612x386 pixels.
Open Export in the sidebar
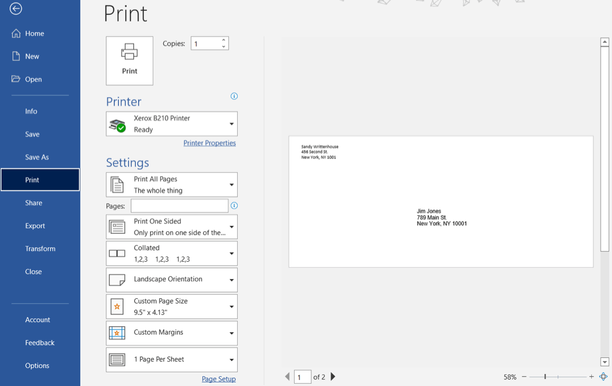click(x=35, y=226)
